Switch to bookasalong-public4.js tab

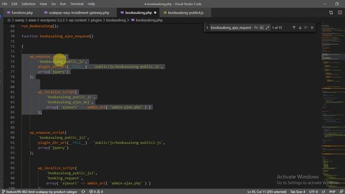pyautogui.click(x=185, y=13)
